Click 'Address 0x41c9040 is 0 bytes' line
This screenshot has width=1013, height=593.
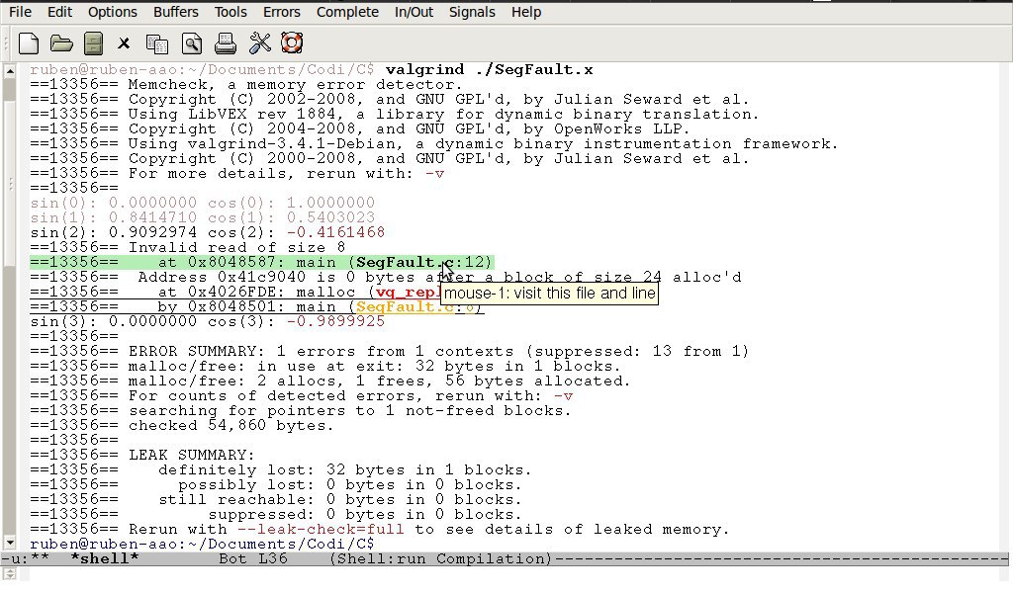pos(386,278)
